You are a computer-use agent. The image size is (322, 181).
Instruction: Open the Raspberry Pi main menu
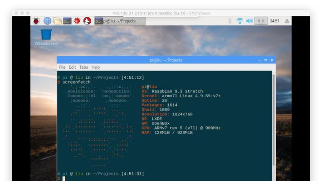tap(36, 21)
